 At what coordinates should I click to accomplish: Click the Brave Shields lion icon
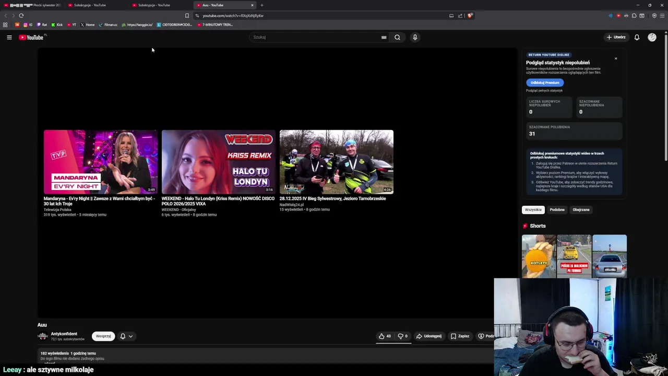[x=470, y=16]
